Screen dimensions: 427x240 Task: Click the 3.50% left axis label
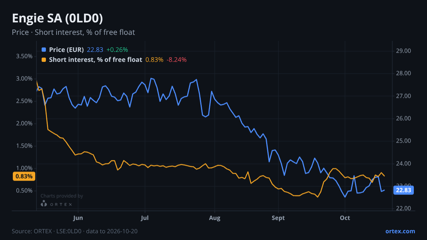click(x=24, y=56)
